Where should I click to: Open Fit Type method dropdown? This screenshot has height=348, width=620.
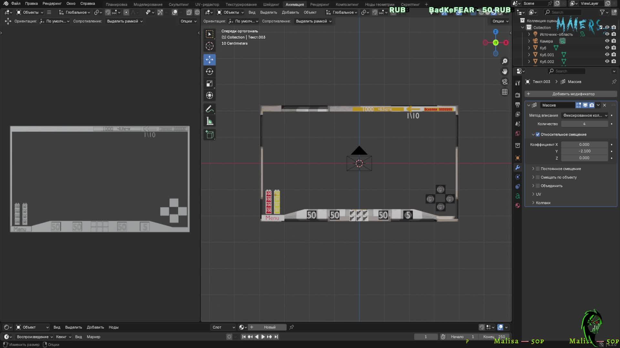tap(585, 115)
